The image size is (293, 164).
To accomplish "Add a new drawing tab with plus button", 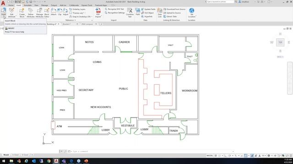I will [102, 24].
